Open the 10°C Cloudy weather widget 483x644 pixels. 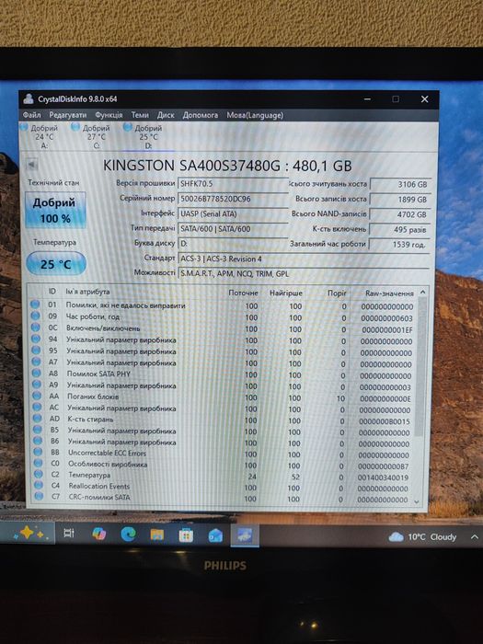coord(422,536)
